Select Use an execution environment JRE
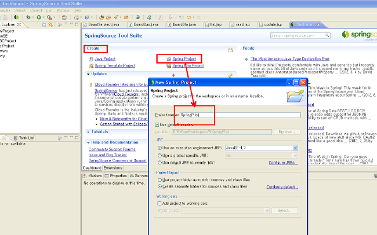 click(x=159, y=148)
